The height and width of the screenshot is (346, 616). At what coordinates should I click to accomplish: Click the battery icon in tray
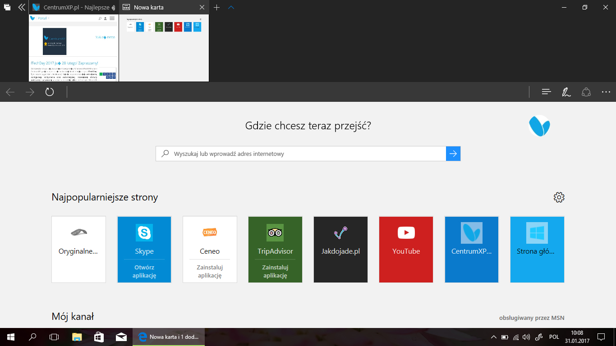point(505,337)
